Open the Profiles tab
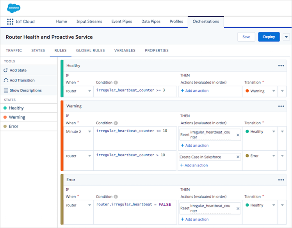Screen dimensions: 292x228 176,21
